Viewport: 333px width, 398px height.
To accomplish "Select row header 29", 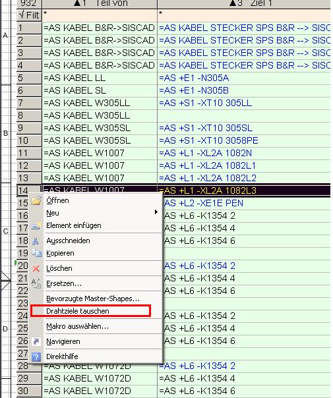I will click(x=29, y=378).
